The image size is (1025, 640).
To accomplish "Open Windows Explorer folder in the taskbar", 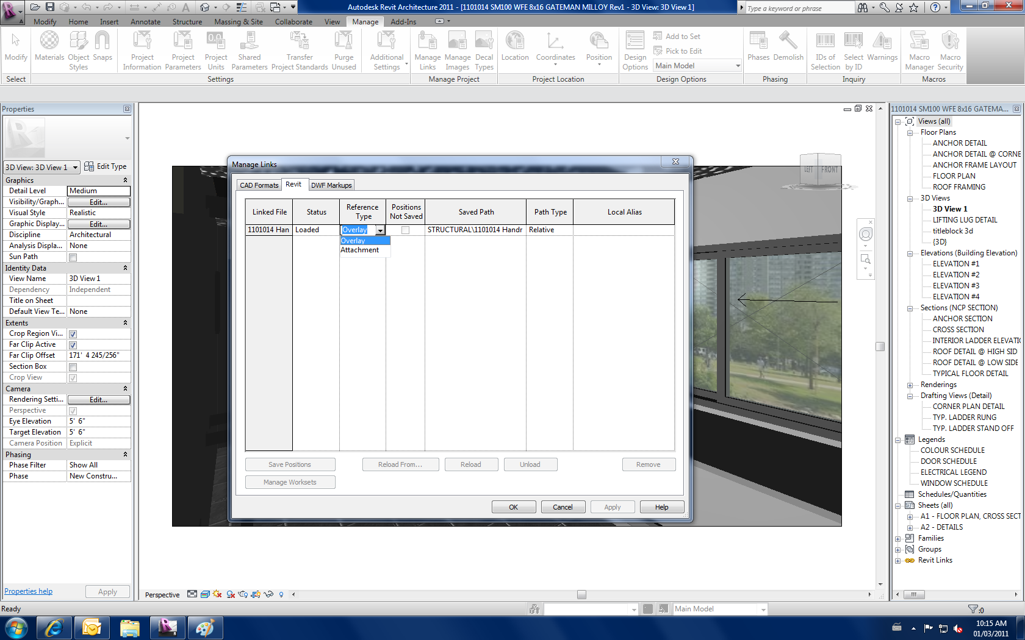I will tap(129, 628).
